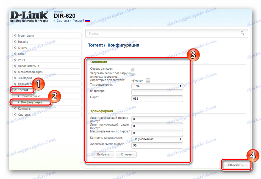261x179 pixels.
Task: Click the Torrent breadcrumb link
Action: click(x=95, y=45)
